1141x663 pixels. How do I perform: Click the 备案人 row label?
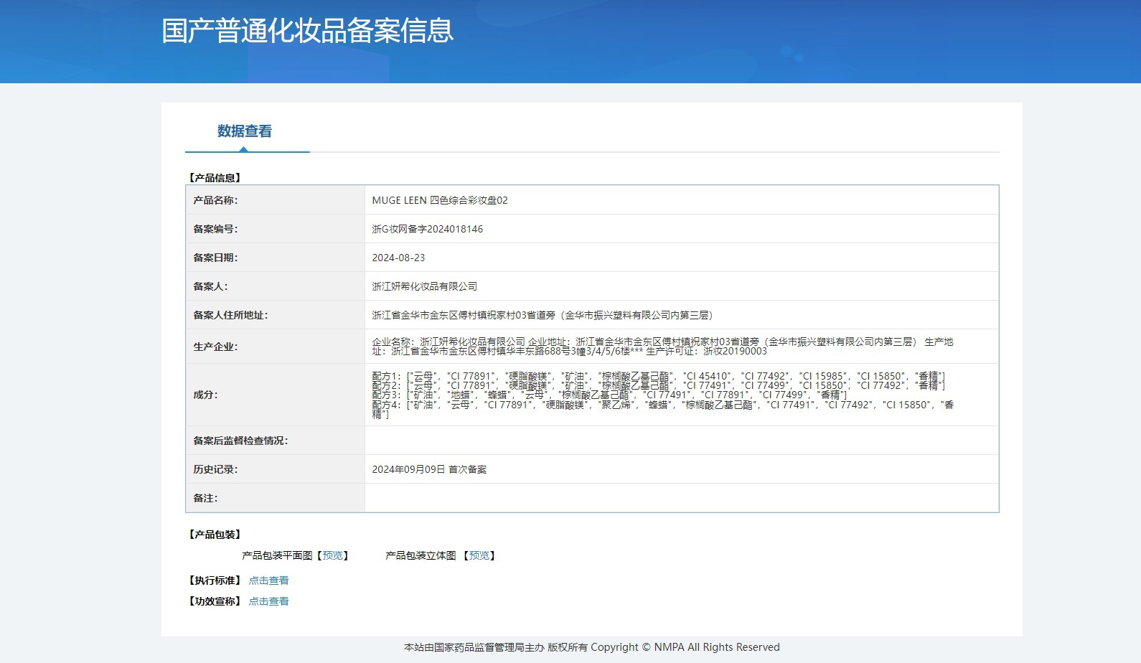click(x=210, y=286)
